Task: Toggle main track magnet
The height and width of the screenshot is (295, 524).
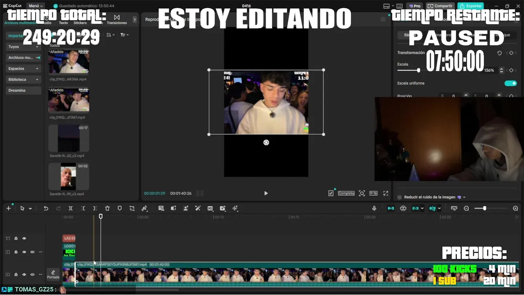Action: [391, 208]
